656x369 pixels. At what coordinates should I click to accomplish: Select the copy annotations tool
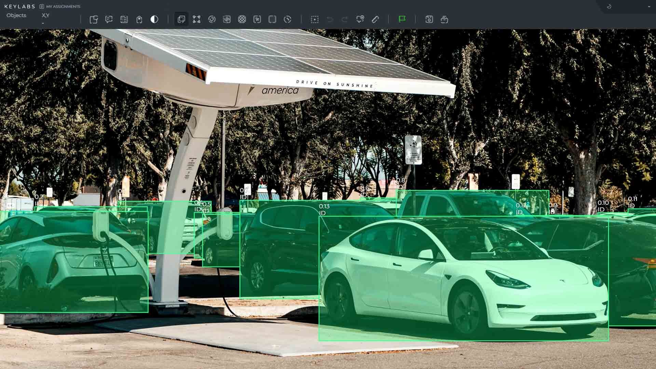94,19
